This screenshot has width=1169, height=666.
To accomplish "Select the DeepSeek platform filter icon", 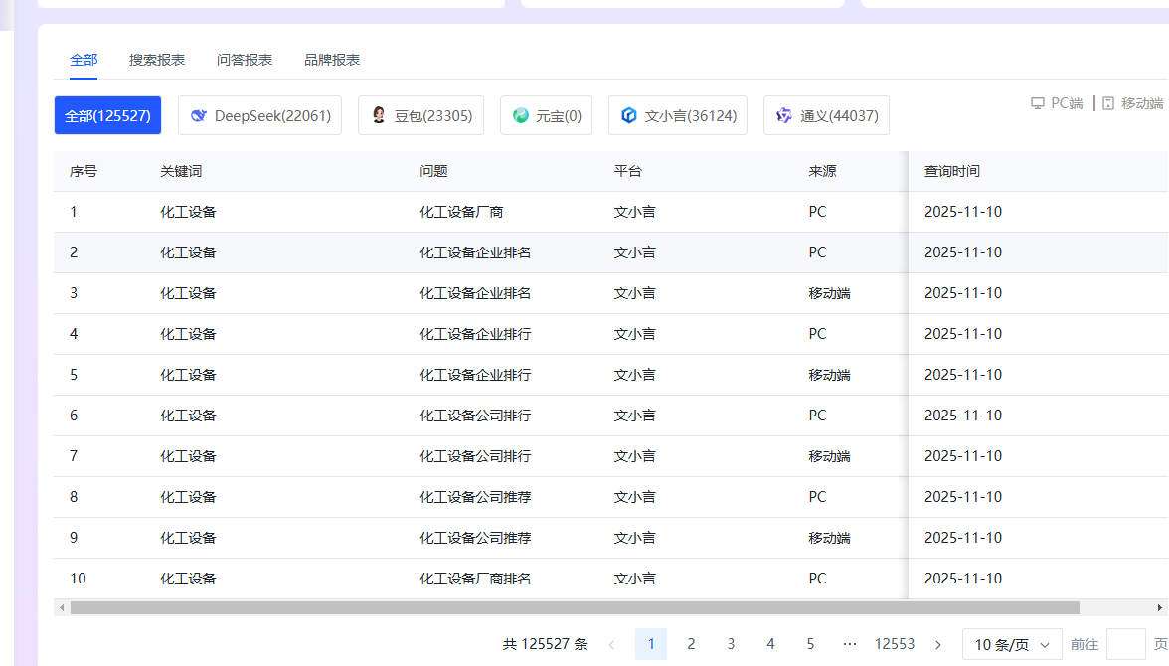I will [198, 115].
